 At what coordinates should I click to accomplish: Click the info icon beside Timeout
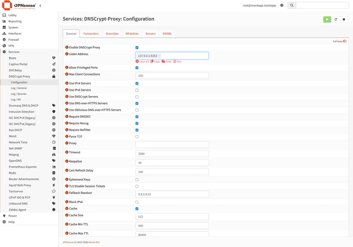click(x=67, y=152)
